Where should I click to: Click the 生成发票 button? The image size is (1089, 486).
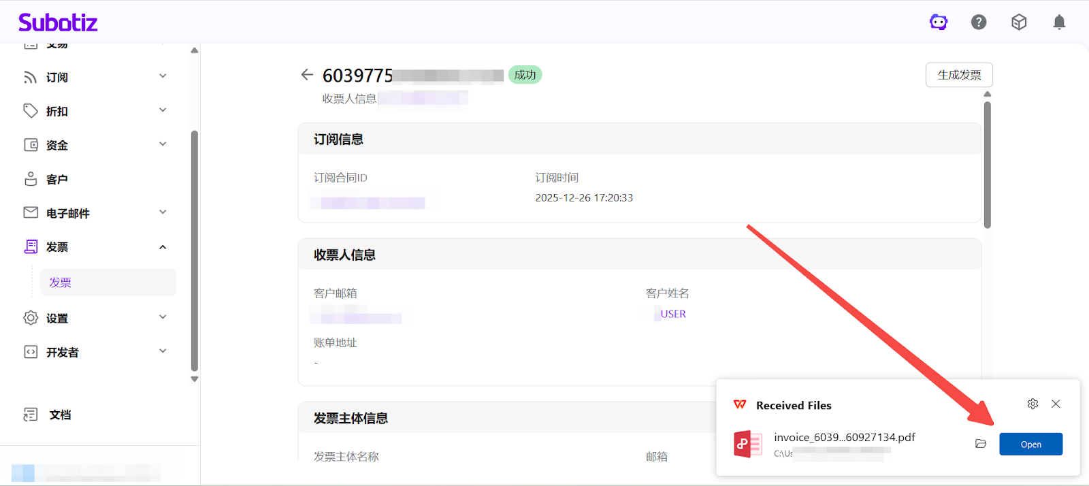point(959,75)
